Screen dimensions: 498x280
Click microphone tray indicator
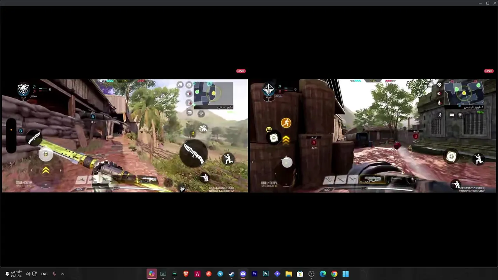(x=54, y=274)
